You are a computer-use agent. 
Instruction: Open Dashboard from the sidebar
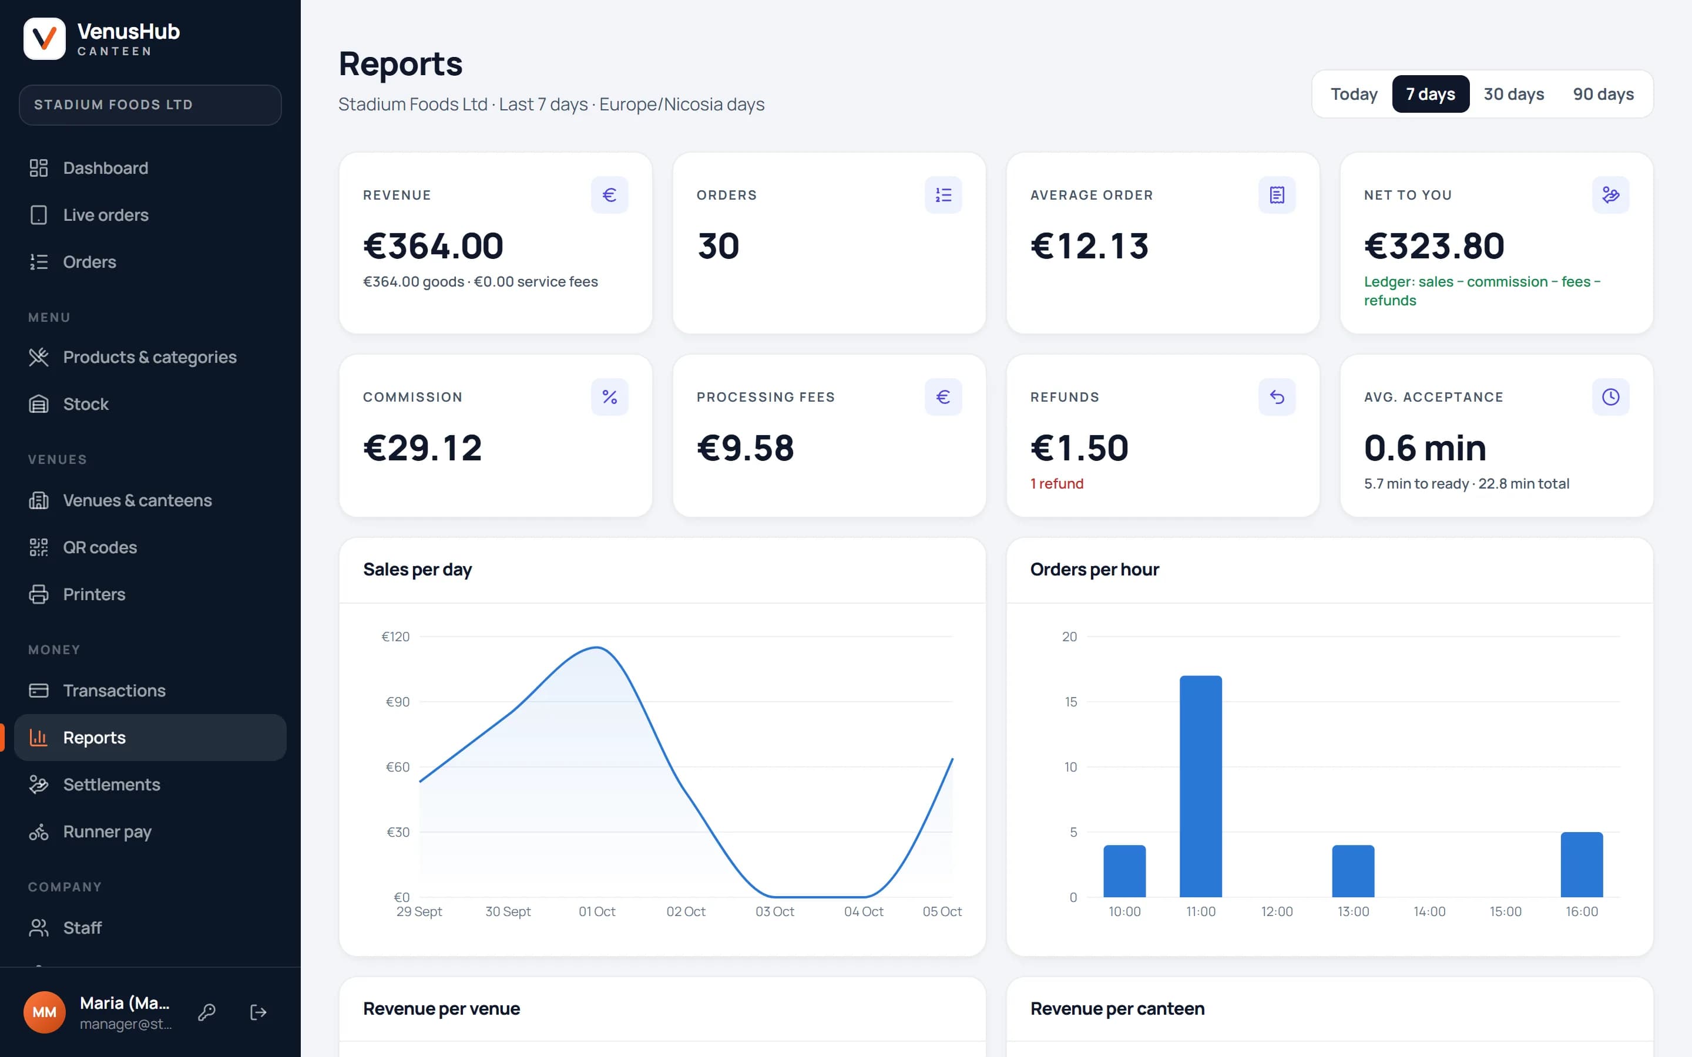(x=150, y=168)
